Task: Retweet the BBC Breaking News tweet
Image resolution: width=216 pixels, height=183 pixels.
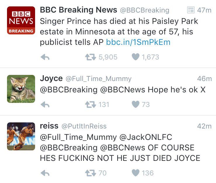Action: [x=91, y=57]
